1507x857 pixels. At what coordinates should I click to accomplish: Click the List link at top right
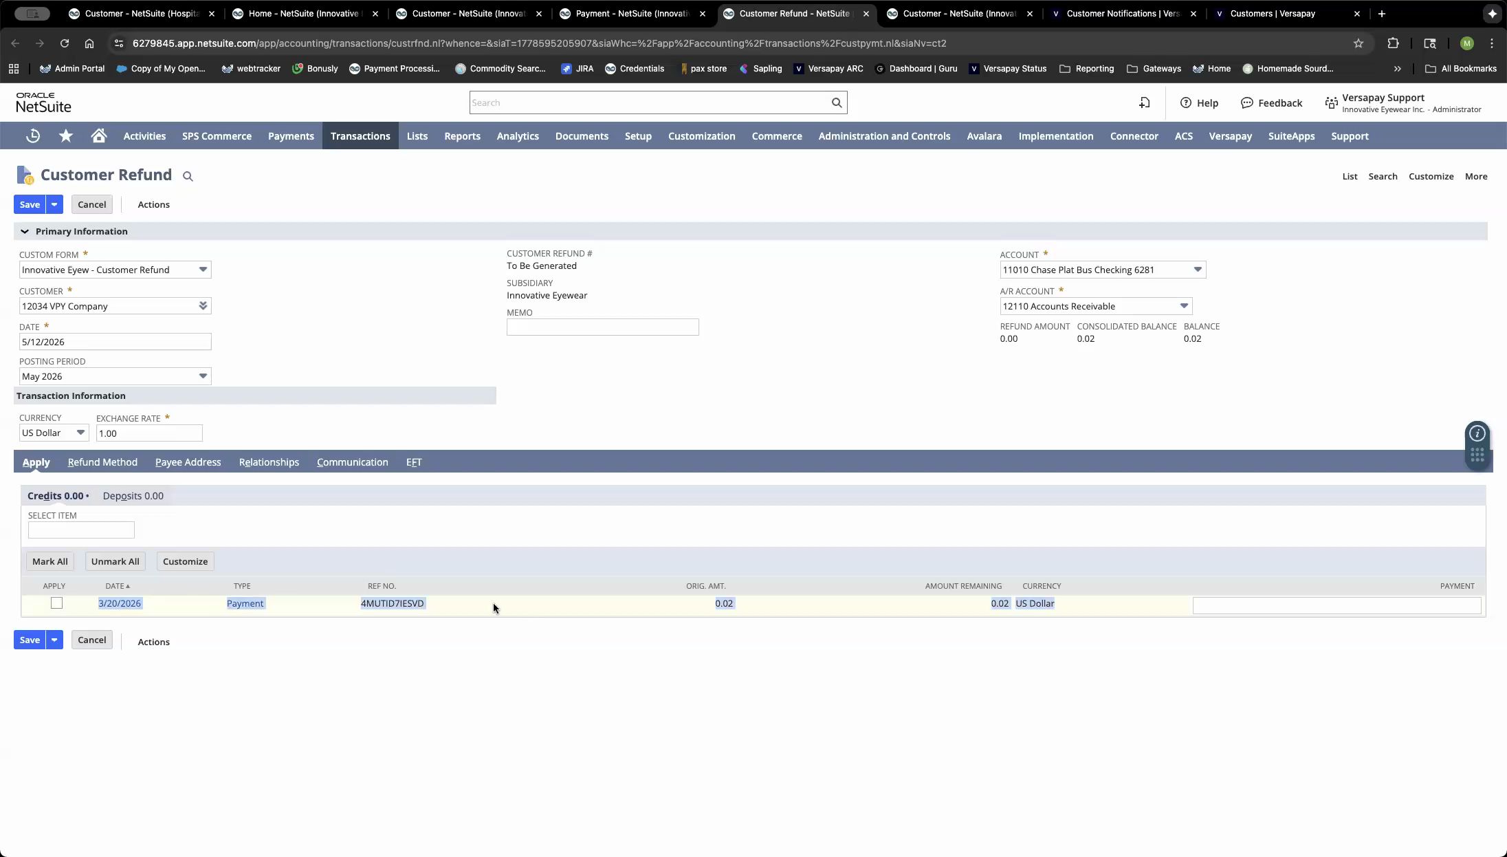pos(1350,177)
